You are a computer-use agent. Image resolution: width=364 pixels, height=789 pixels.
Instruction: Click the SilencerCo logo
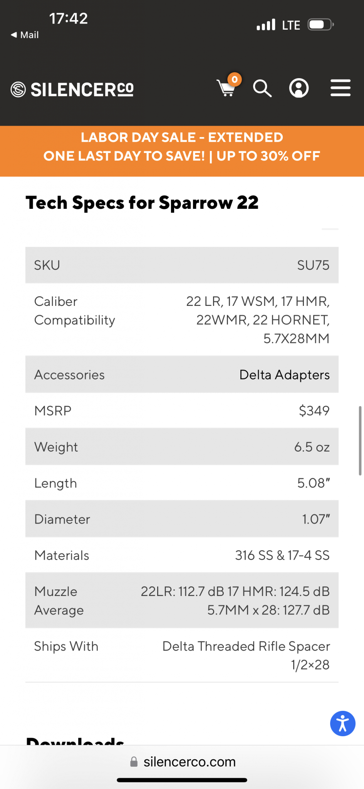(72, 89)
